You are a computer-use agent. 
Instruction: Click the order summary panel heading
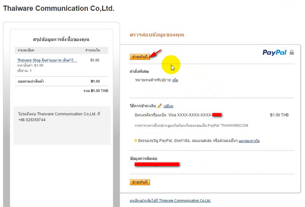tap(62, 39)
